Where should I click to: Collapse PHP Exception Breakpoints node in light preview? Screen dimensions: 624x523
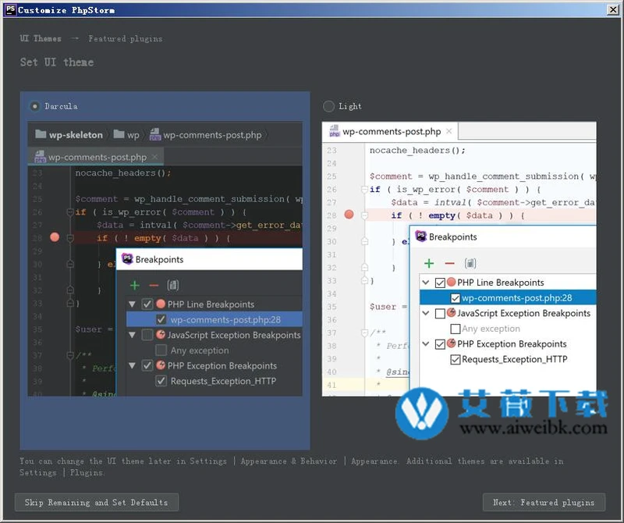pyautogui.click(x=426, y=344)
